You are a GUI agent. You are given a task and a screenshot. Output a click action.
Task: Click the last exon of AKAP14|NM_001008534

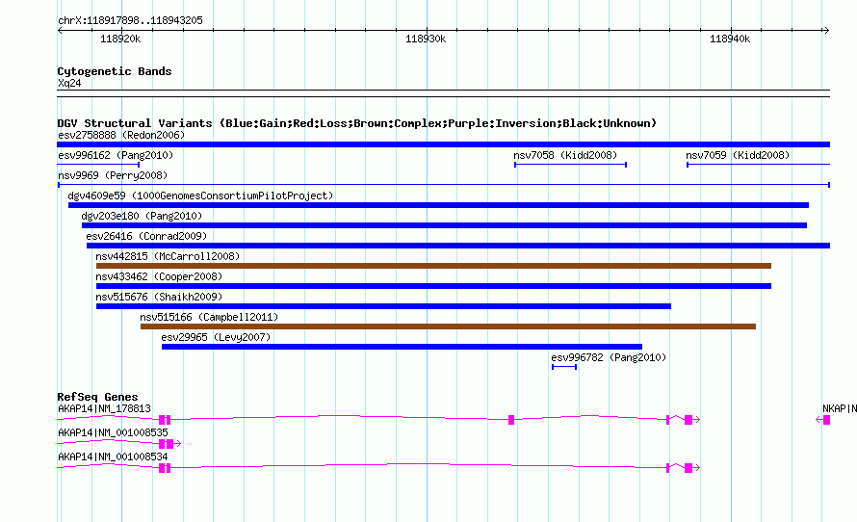point(688,468)
